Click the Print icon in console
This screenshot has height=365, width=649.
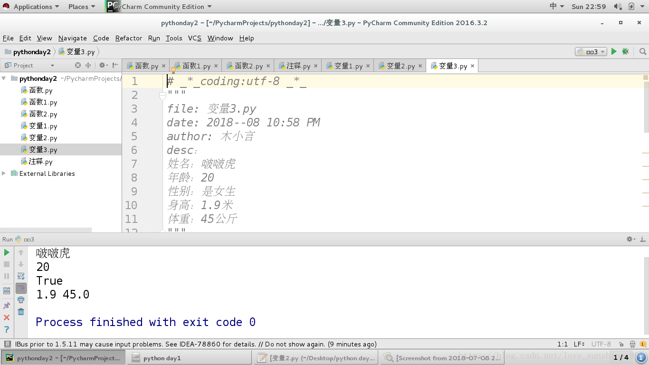(x=21, y=300)
